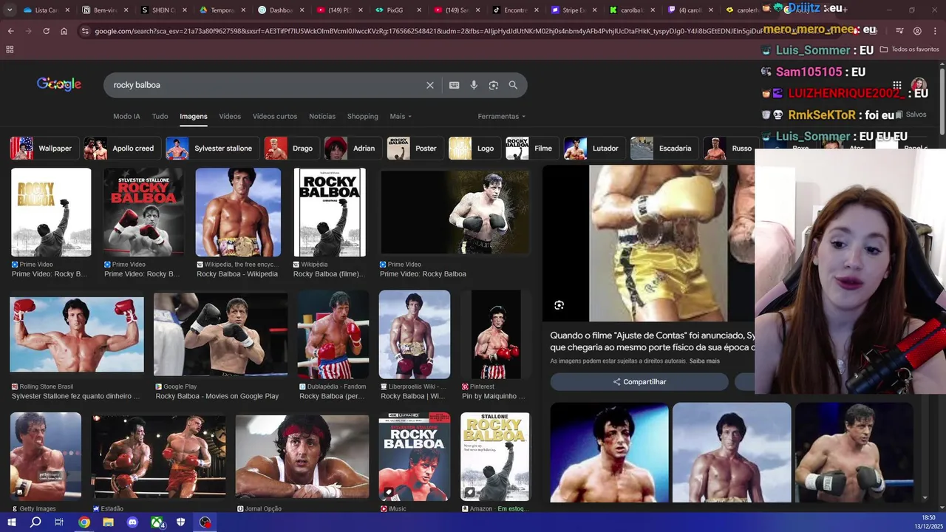Open Windows taskbar search
The image size is (946, 532).
pos(35,522)
